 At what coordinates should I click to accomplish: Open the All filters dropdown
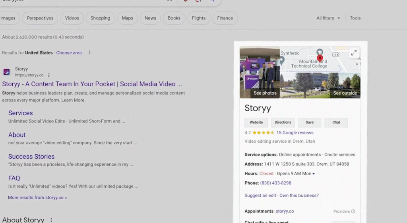tap(328, 18)
